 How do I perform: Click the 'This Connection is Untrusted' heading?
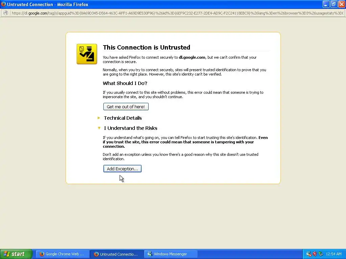click(147, 47)
